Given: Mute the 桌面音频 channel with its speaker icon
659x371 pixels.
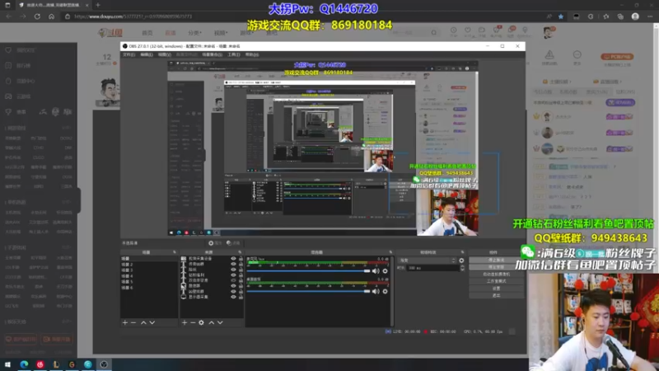Looking at the screenshot, I should click(376, 291).
